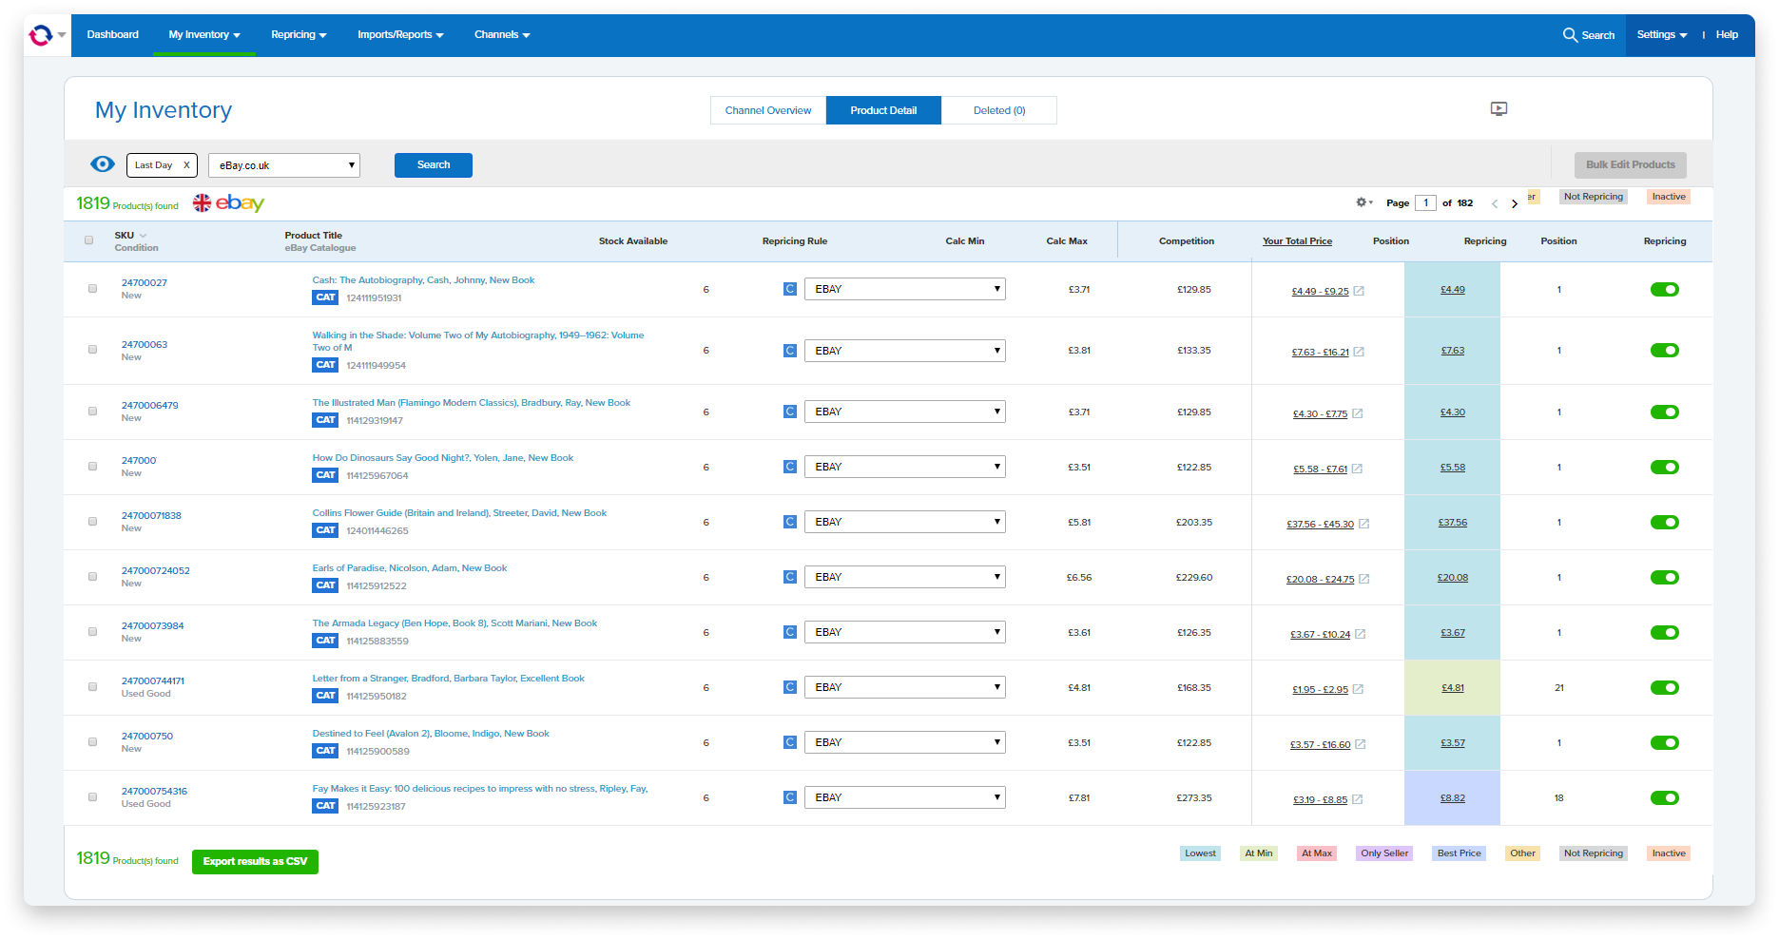The image size is (1779, 939).
Task: Click the blue Search button
Action: tap(433, 165)
